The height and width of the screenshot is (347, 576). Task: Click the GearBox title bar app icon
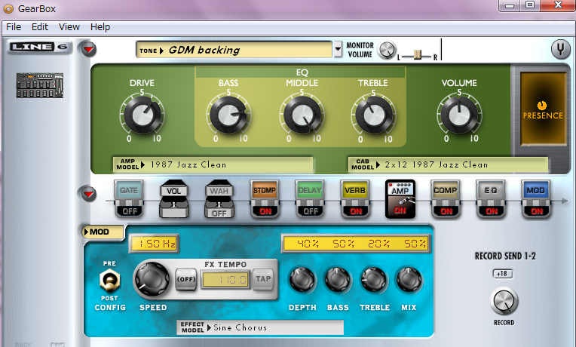pyautogui.click(x=8, y=9)
